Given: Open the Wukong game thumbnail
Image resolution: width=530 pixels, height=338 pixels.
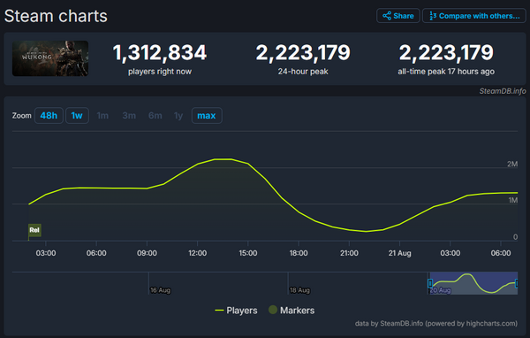Looking at the screenshot, I should (x=50, y=58).
